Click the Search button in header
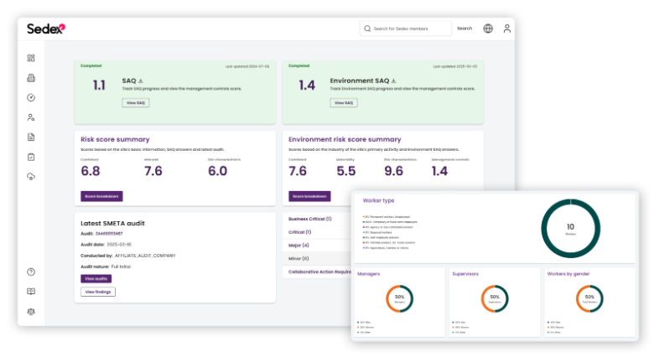 464,28
